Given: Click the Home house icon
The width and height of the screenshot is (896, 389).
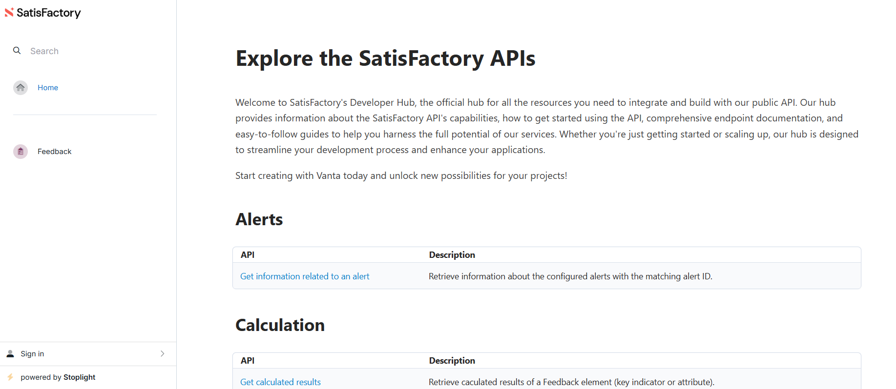Looking at the screenshot, I should pos(21,88).
